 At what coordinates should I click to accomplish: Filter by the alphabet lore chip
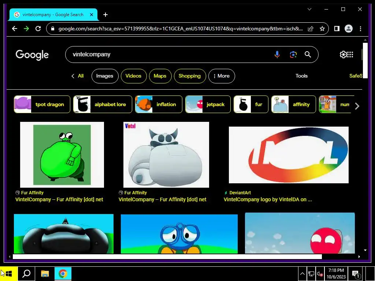click(103, 104)
